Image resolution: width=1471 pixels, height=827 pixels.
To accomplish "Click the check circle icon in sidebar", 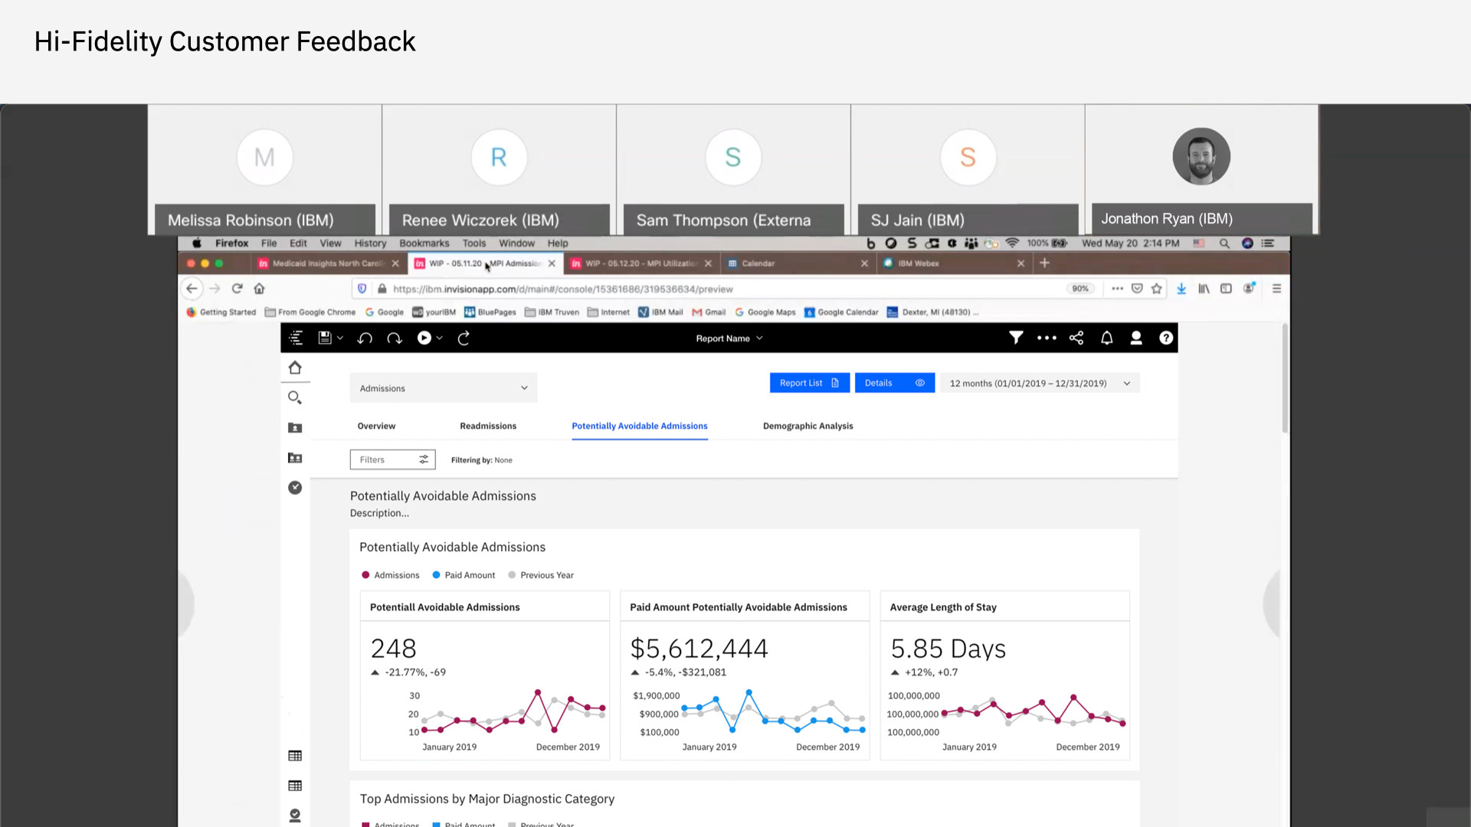I will [x=295, y=488].
